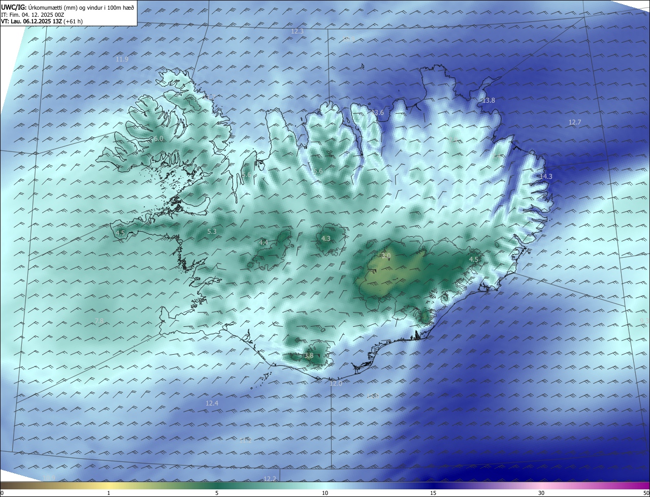Click the 13.6 value label on the map
Screen dimensions: 650x497
pos(378,113)
